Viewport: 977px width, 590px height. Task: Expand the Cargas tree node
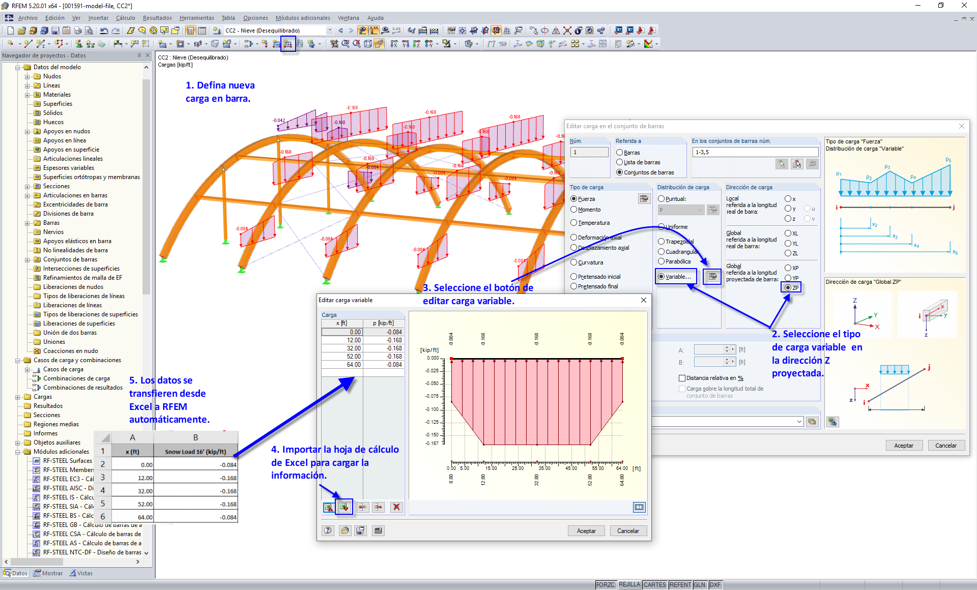pyautogui.click(x=18, y=397)
